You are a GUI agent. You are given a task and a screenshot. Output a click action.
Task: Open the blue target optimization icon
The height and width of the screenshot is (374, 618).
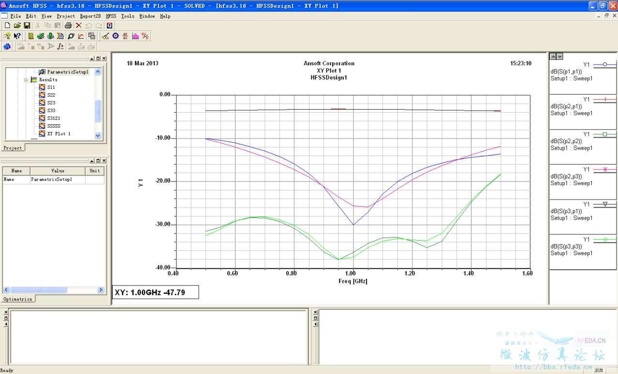pyautogui.click(x=116, y=36)
